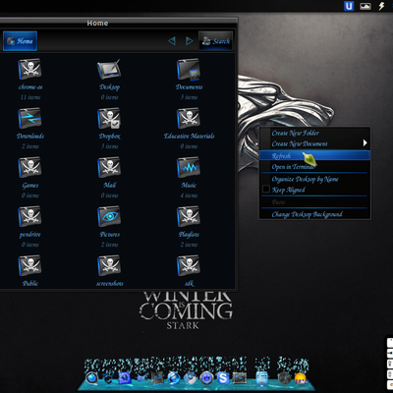
Task: Go forward with the right arrow
Action: tap(190, 40)
